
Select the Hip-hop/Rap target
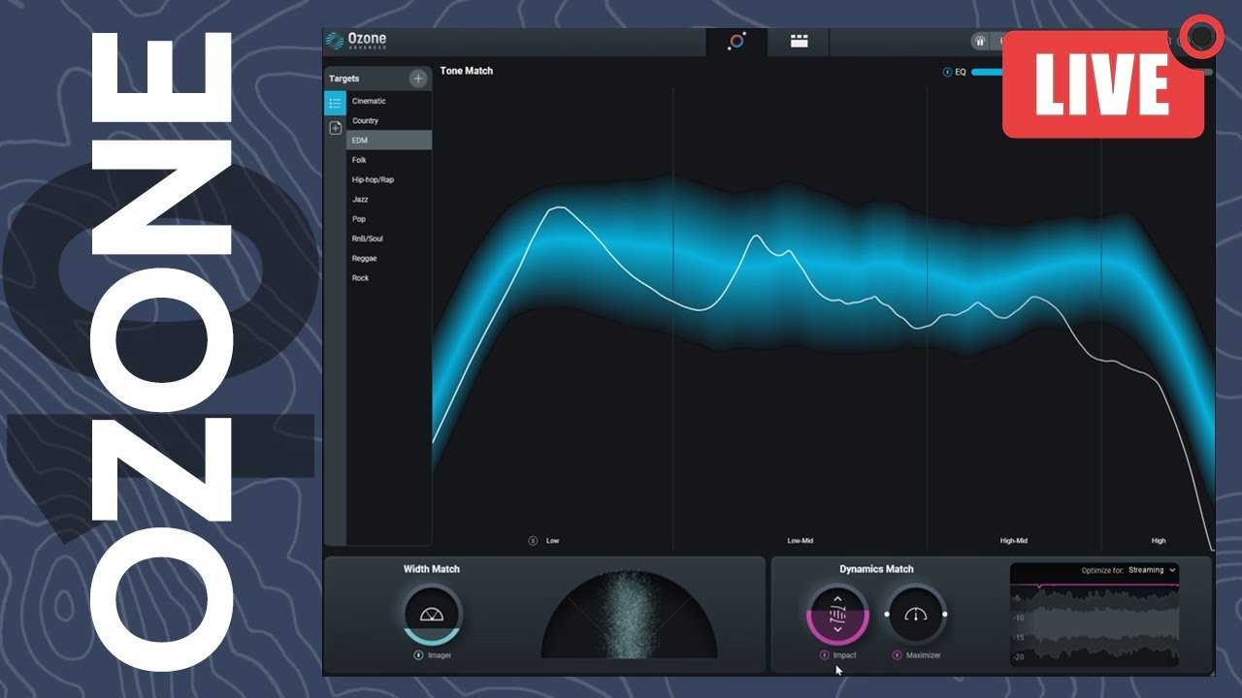(389, 179)
